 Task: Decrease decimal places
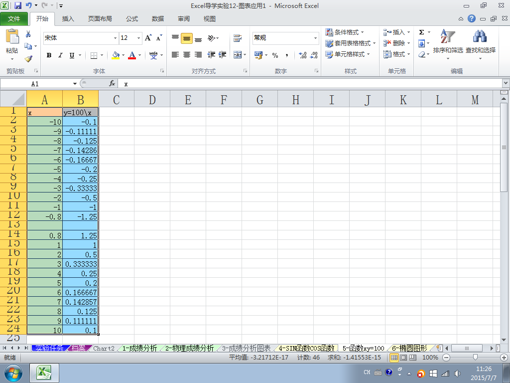tap(314, 55)
